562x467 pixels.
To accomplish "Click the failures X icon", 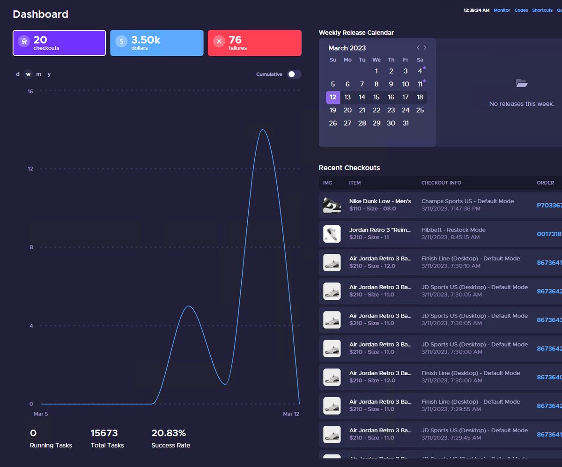I will point(219,42).
